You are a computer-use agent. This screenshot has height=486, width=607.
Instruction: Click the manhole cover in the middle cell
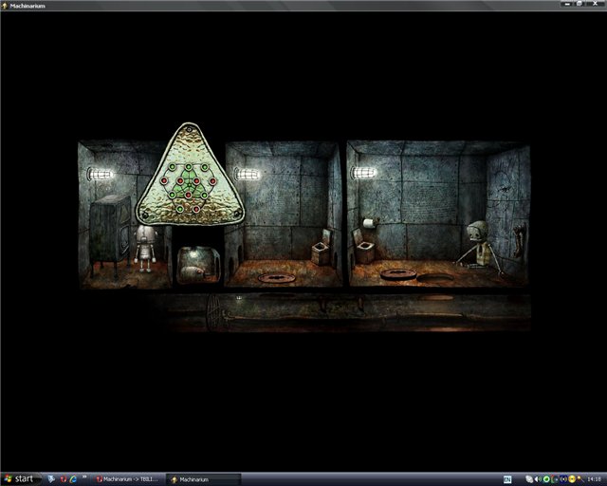point(276,277)
